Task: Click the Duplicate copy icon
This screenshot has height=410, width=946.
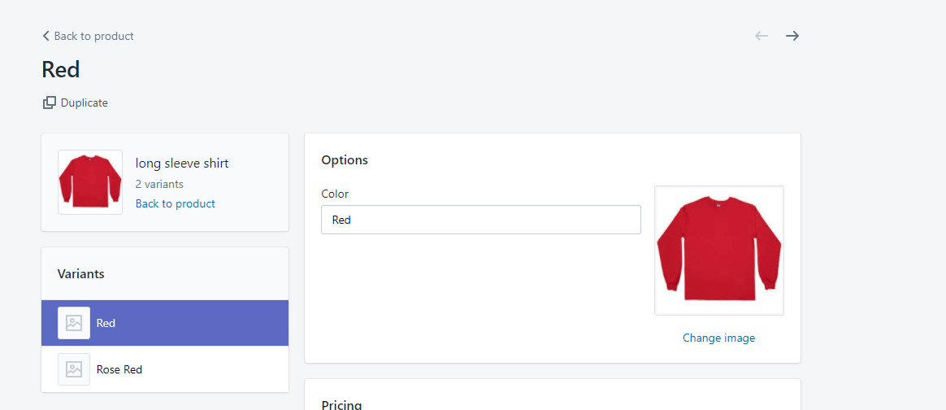Action: pos(50,102)
